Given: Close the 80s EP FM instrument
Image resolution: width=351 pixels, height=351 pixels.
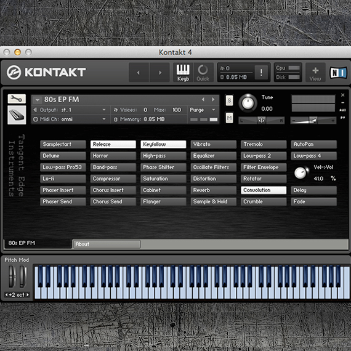Looking at the screenshot, I should (x=343, y=95).
